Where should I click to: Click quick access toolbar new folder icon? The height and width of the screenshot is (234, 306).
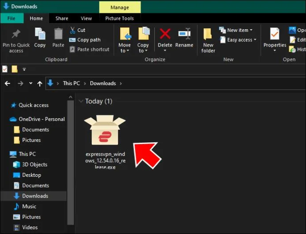(15, 69)
